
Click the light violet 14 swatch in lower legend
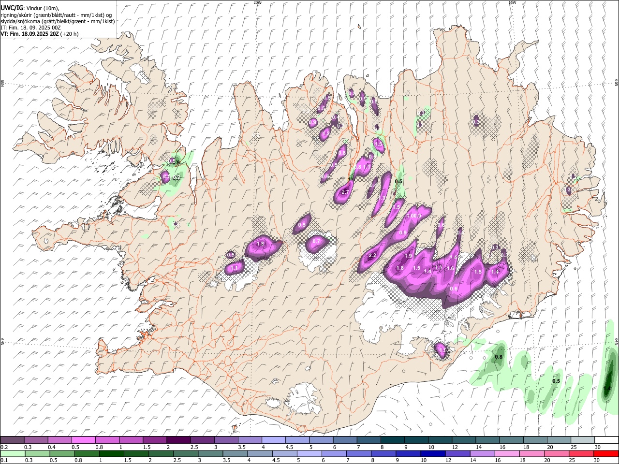point(483,453)
